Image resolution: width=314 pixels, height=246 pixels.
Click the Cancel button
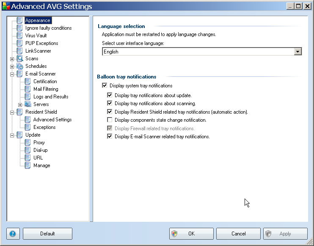pyautogui.click(x=238, y=234)
